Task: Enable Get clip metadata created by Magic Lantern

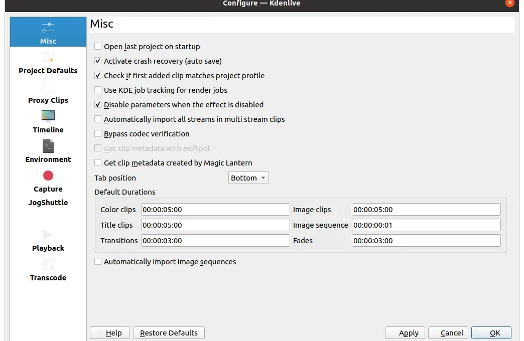Action: [98, 162]
